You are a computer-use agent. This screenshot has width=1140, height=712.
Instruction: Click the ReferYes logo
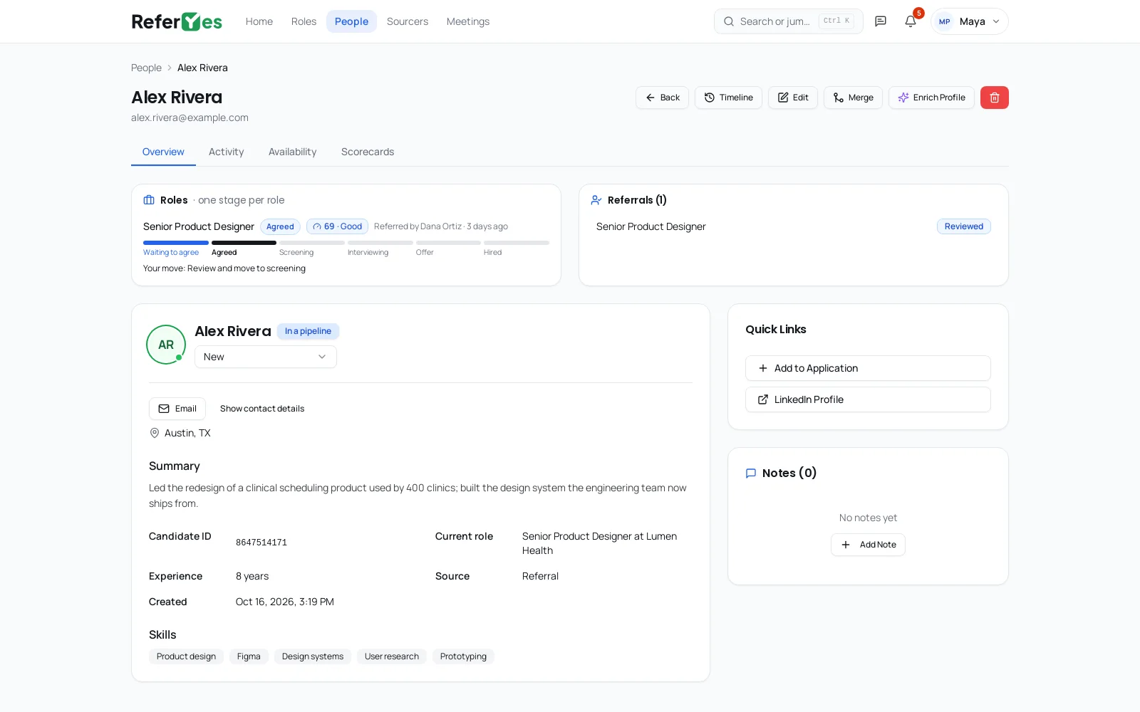coord(177,21)
